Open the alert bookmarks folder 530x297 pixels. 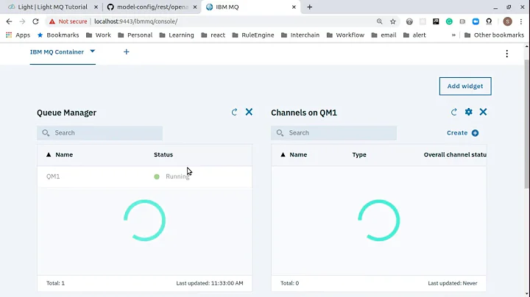point(414,35)
